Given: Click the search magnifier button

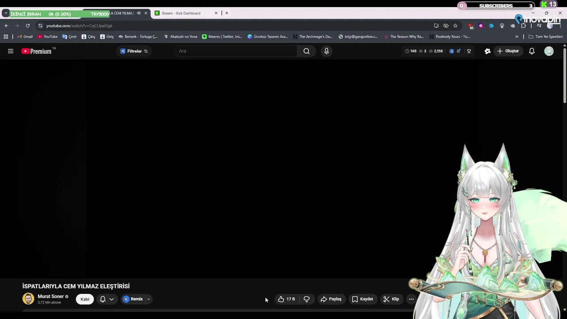Looking at the screenshot, I should 307,51.
